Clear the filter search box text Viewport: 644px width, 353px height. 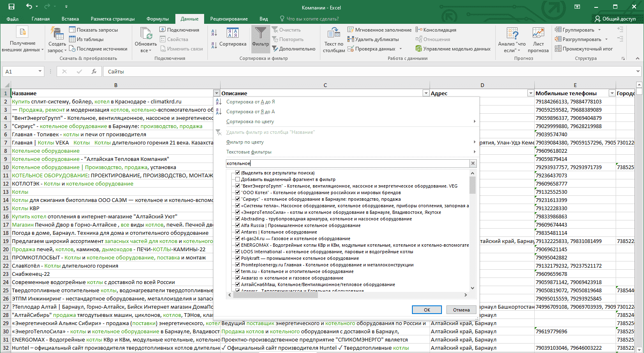click(473, 163)
